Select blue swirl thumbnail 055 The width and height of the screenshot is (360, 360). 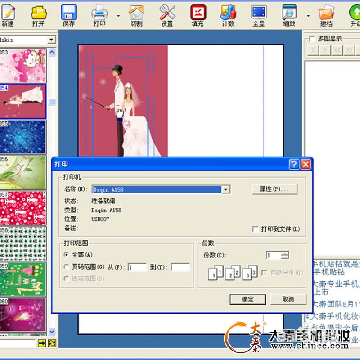(x=23, y=137)
